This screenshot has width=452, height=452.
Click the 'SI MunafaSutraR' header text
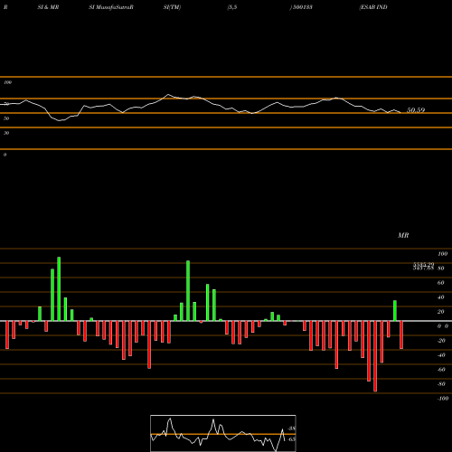(x=111, y=7)
